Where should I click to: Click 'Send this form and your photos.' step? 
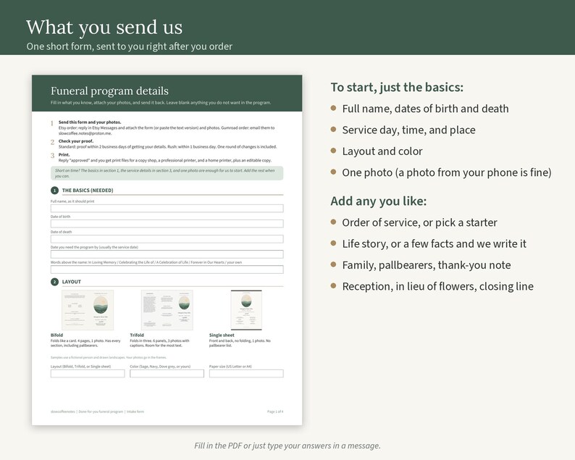(x=90, y=122)
